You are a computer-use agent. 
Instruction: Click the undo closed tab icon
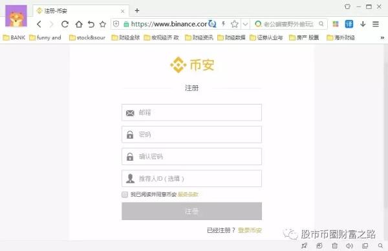[91, 24]
